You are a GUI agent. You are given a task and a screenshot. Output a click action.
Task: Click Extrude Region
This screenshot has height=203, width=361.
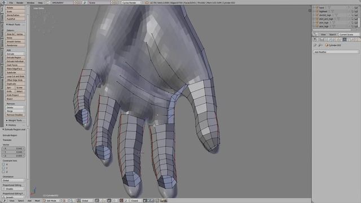tap(15, 58)
